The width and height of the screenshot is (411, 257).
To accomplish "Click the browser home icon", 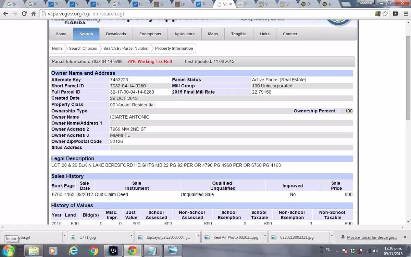I will click(x=33, y=14).
